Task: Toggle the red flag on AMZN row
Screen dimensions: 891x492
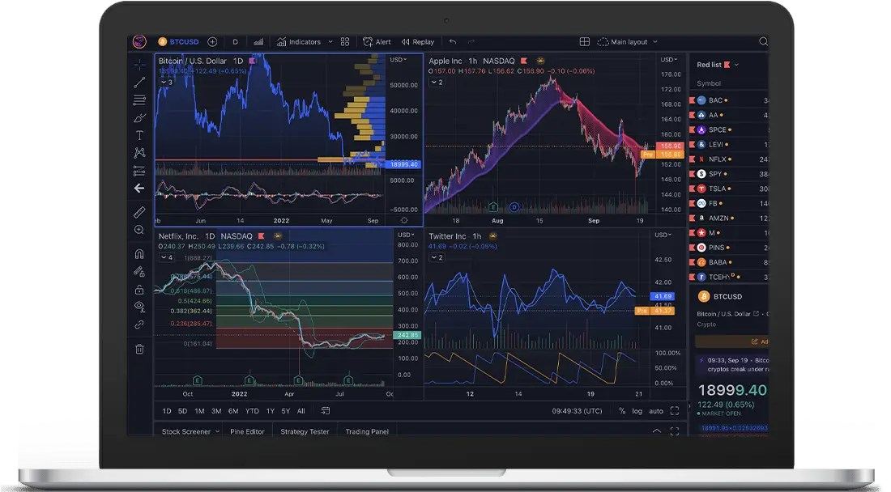Action: tap(692, 218)
